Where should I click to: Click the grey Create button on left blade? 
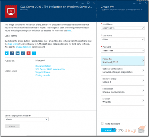pyautogui.click(x=12, y=126)
